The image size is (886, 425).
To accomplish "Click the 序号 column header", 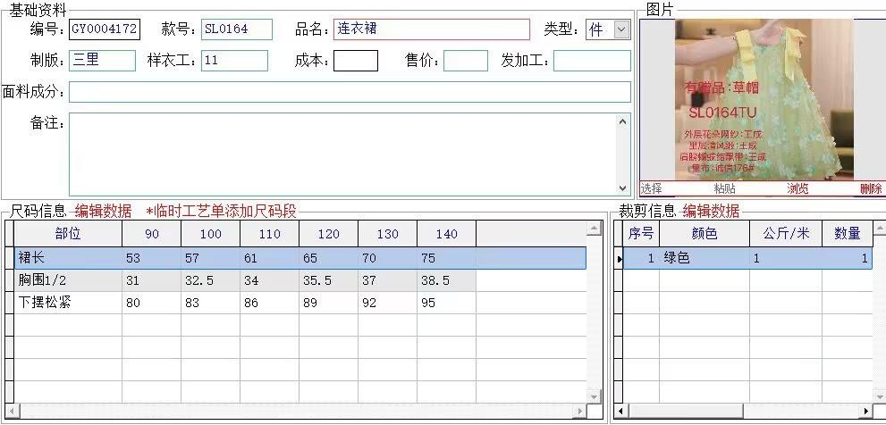I will tap(641, 234).
